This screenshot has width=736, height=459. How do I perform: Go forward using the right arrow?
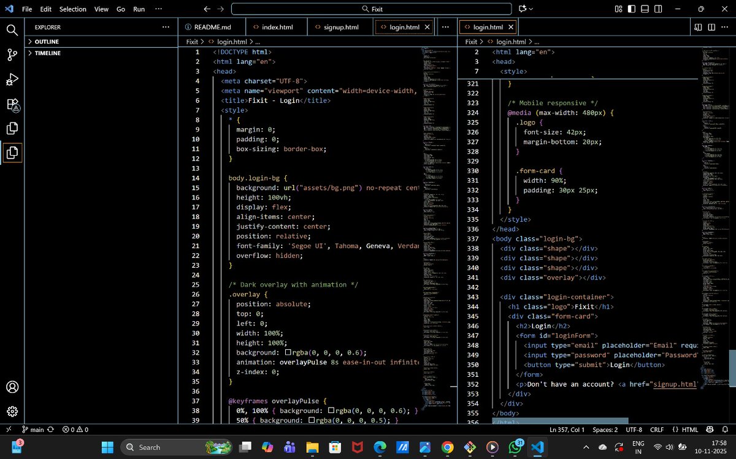click(x=221, y=9)
